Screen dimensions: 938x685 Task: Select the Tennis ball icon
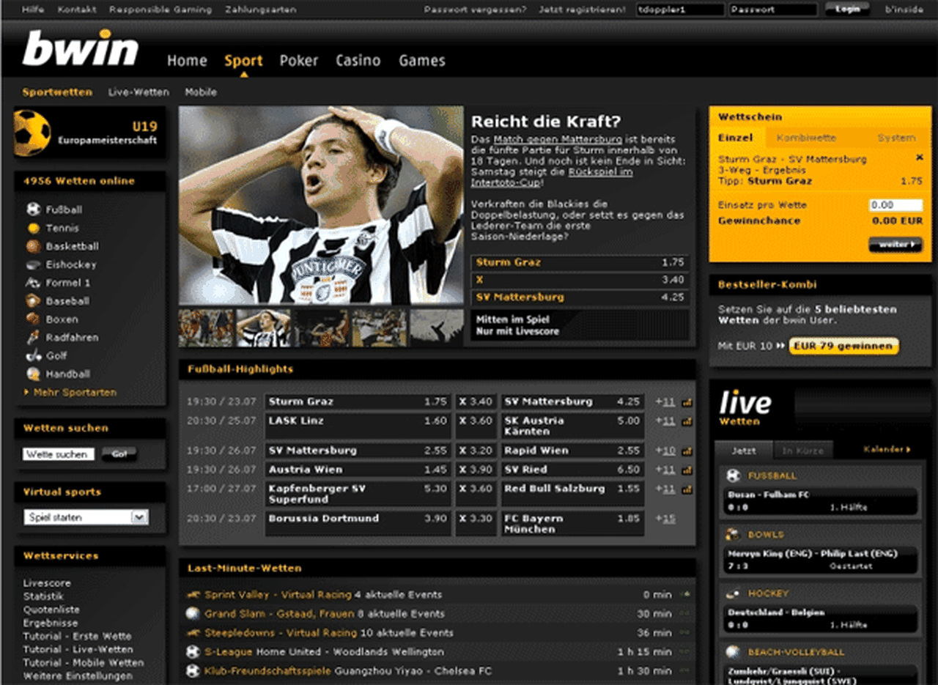(33, 228)
